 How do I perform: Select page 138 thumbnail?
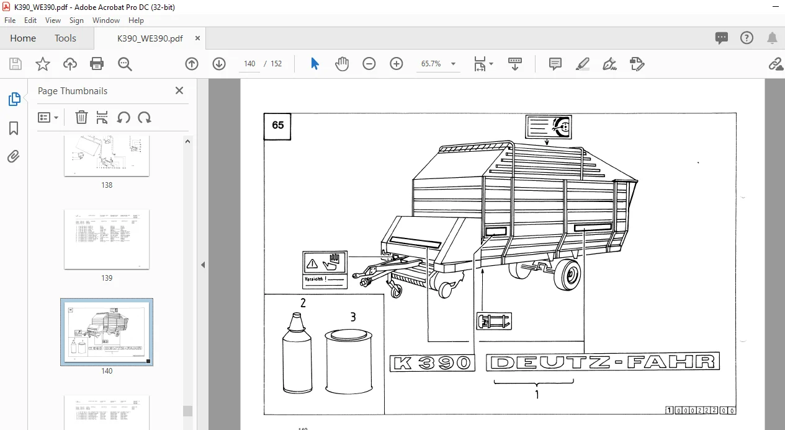(107, 155)
